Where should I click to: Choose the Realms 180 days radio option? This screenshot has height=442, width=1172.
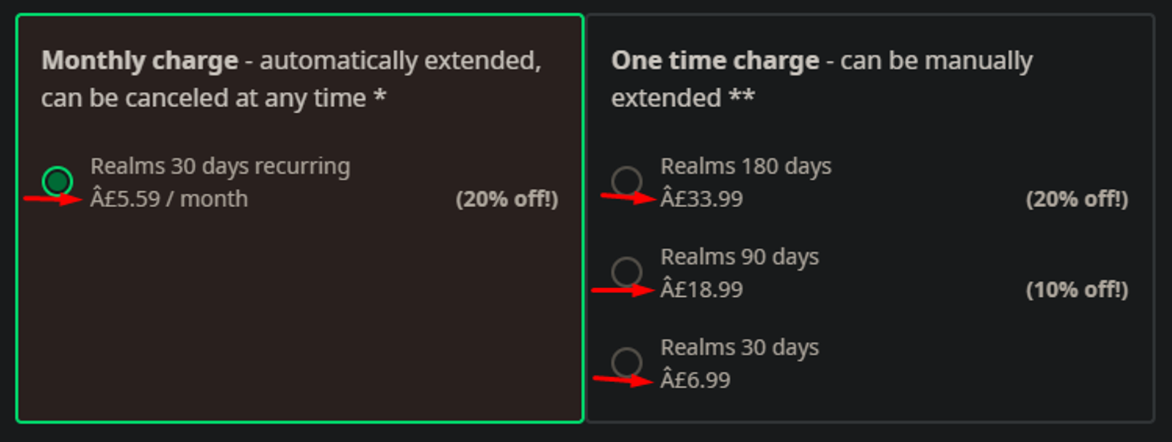tap(626, 181)
